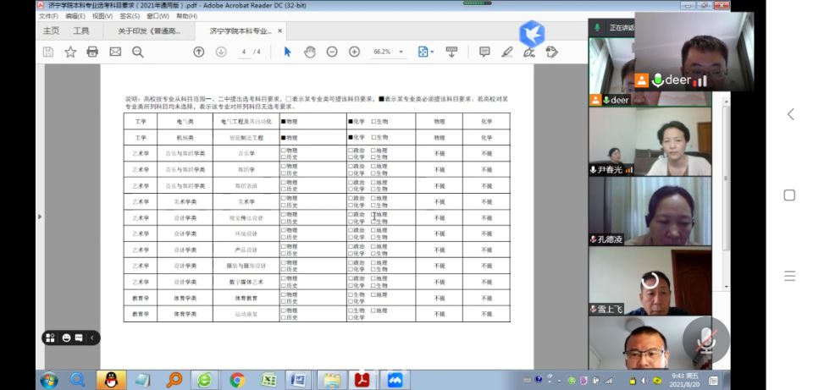
Task: Switch to the 关于印发《普通高... tab
Action: (x=149, y=31)
